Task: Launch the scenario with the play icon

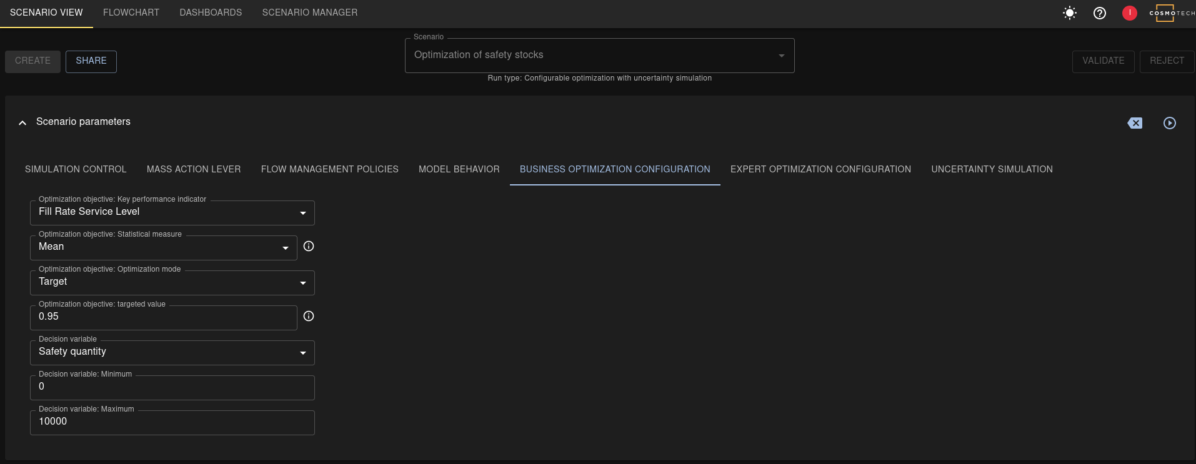Action: pyautogui.click(x=1170, y=123)
